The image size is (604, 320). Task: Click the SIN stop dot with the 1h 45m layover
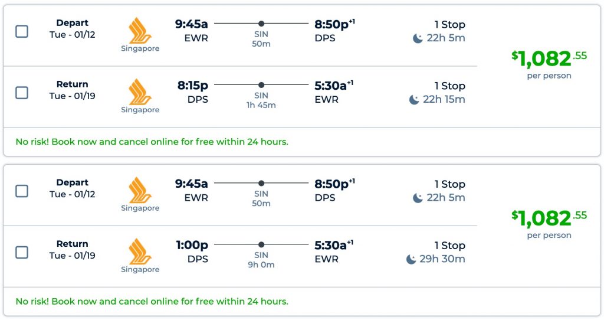pos(261,85)
